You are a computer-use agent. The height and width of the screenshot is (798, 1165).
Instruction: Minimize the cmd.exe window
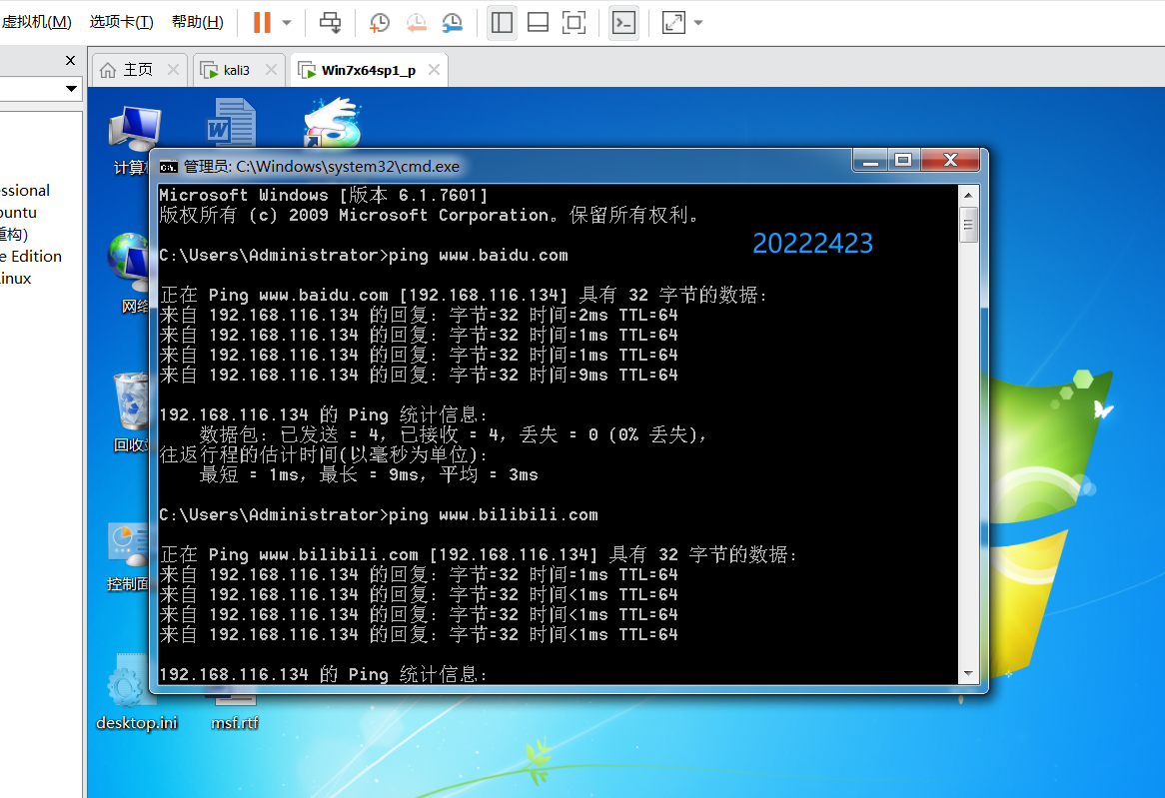[x=871, y=160]
